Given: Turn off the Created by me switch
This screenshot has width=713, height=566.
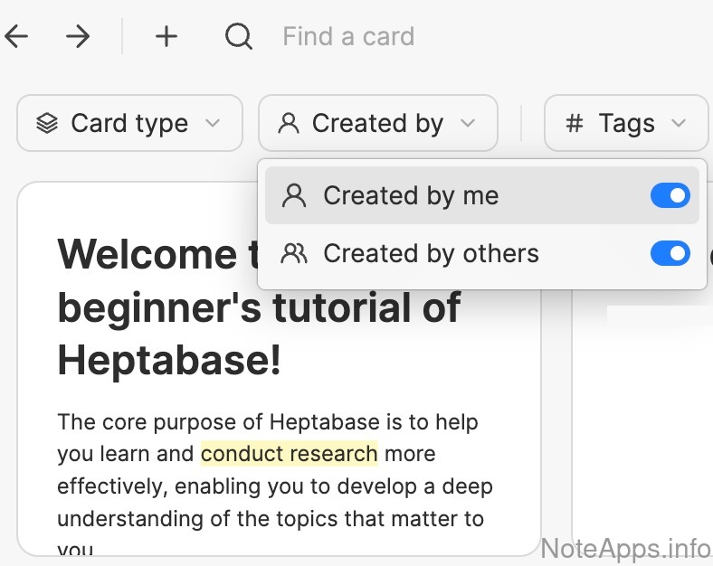Looking at the screenshot, I should pos(670,195).
